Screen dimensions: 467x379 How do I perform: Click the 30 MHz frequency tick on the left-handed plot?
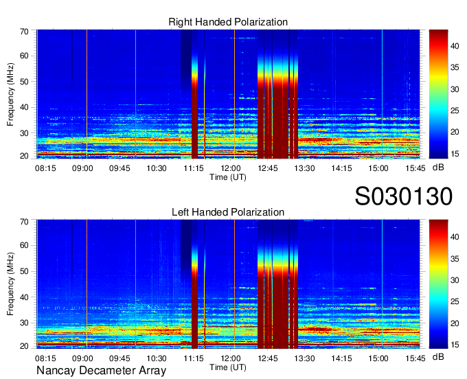click(x=24, y=323)
